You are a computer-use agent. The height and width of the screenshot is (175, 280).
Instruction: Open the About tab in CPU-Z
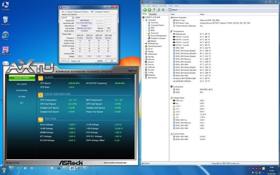(106, 12)
